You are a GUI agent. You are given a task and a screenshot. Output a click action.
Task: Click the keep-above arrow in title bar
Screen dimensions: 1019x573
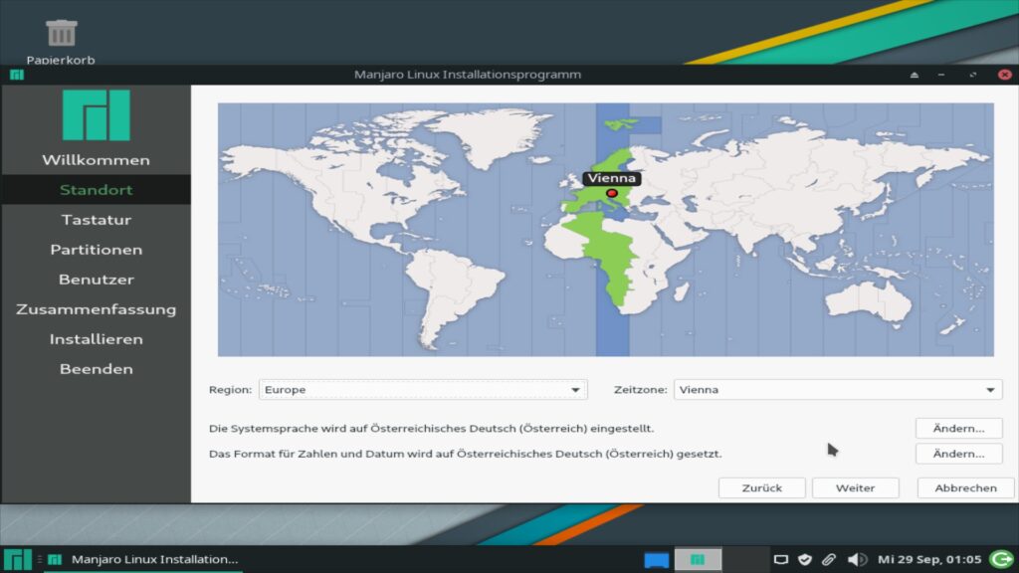click(915, 75)
